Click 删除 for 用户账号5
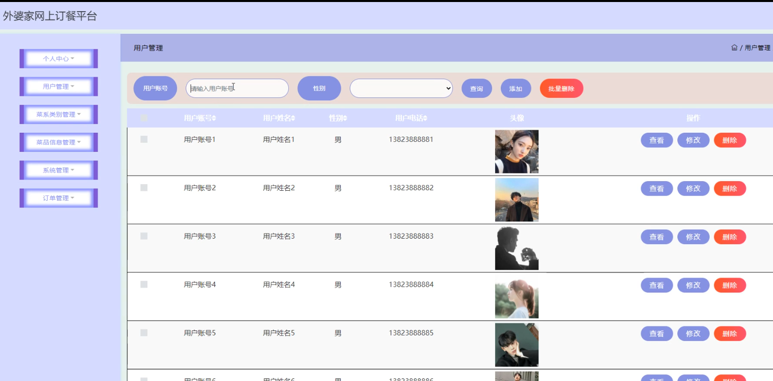This screenshot has width=773, height=381. [x=730, y=334]
